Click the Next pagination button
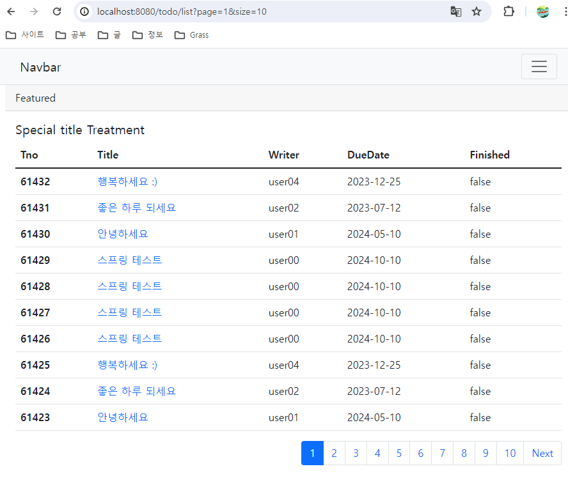 542,453
